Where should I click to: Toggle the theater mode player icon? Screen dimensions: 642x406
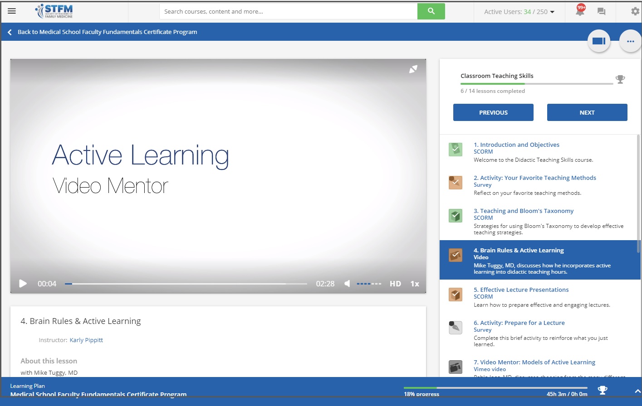point(599,41)
